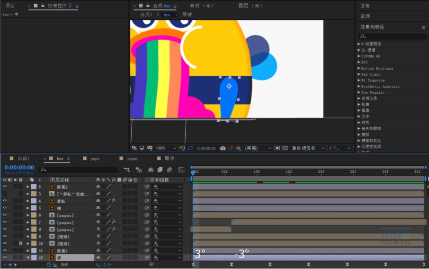Open the 100% zoom dropdown

(x=166, y=148)
